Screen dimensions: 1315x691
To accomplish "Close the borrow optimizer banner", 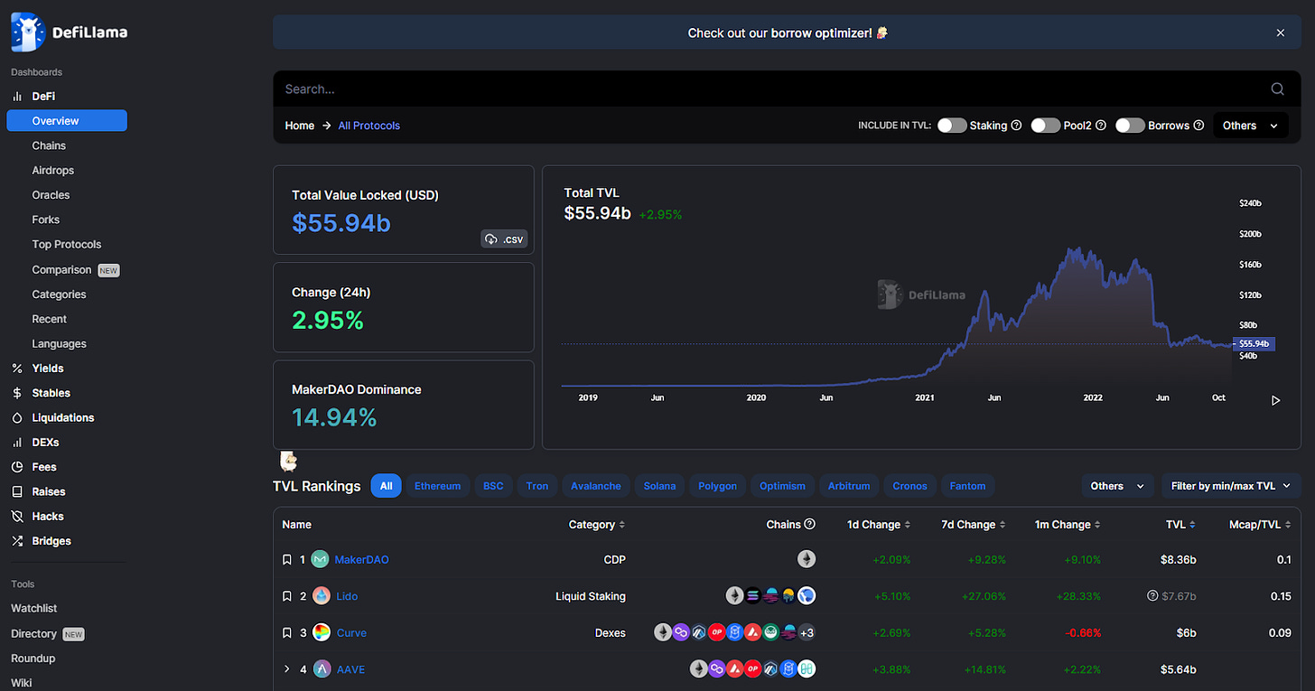I will coord(1280,33).
